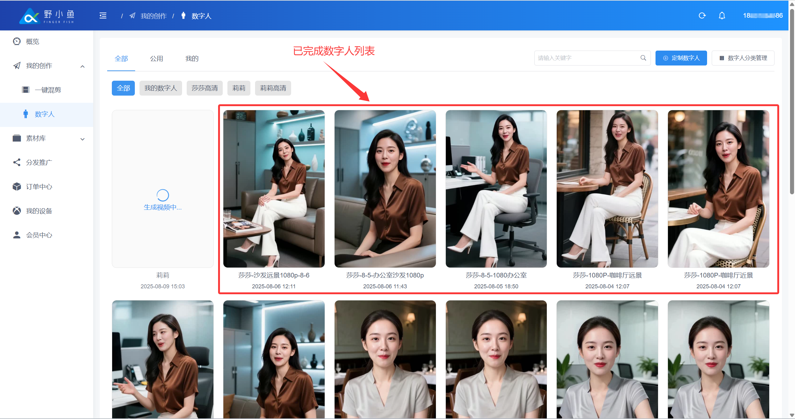
Task: Click the 定制数字人 button
Action: (x=681, y=58)
